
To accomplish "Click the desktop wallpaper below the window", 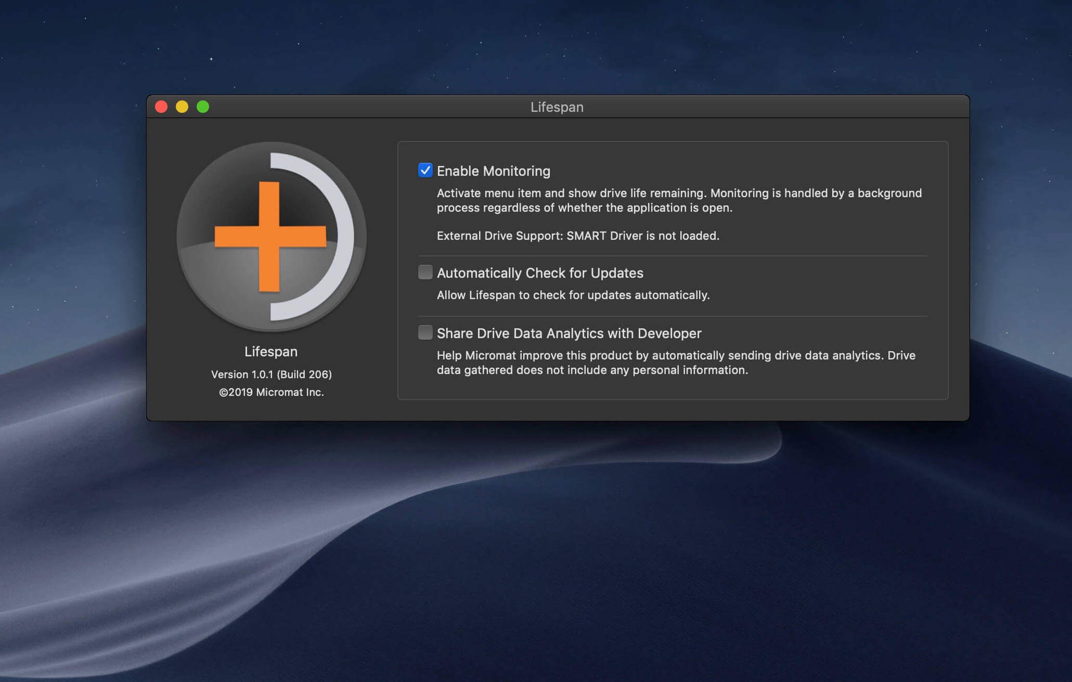I will click(536, 546).
